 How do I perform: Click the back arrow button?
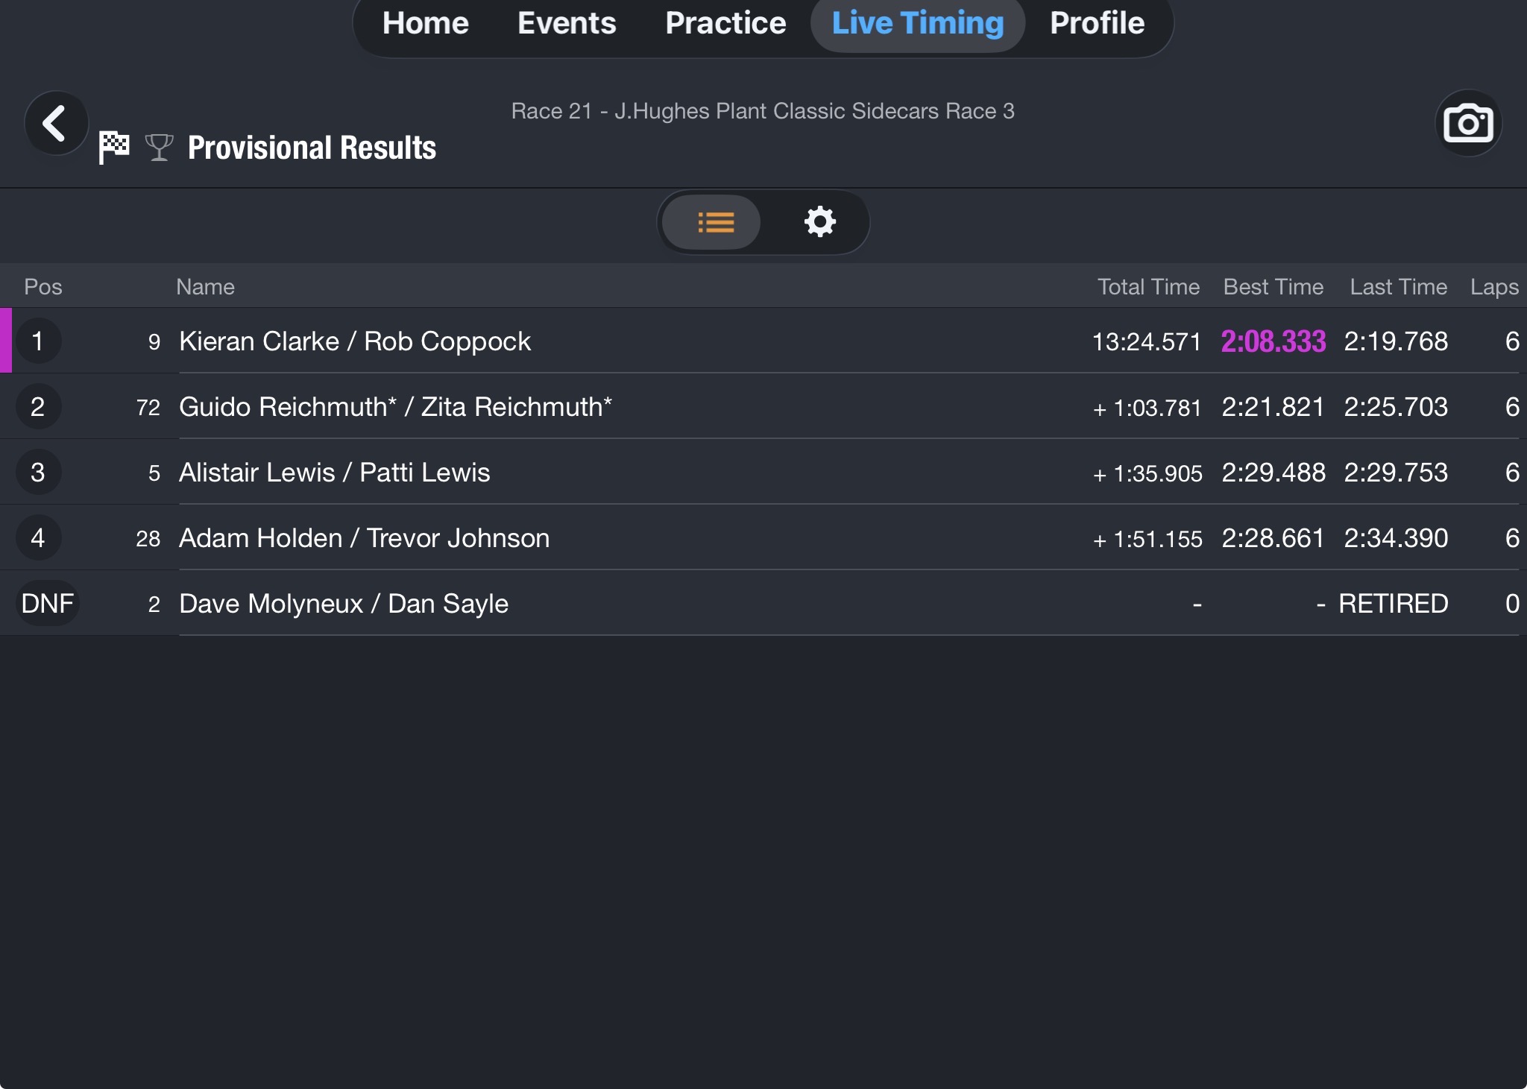click(56, 123)
